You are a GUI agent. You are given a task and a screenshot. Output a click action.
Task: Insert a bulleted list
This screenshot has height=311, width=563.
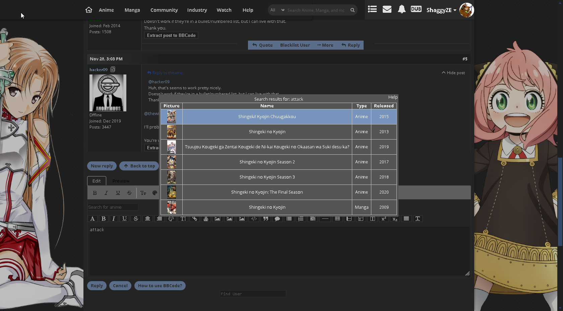click(289, 218)
